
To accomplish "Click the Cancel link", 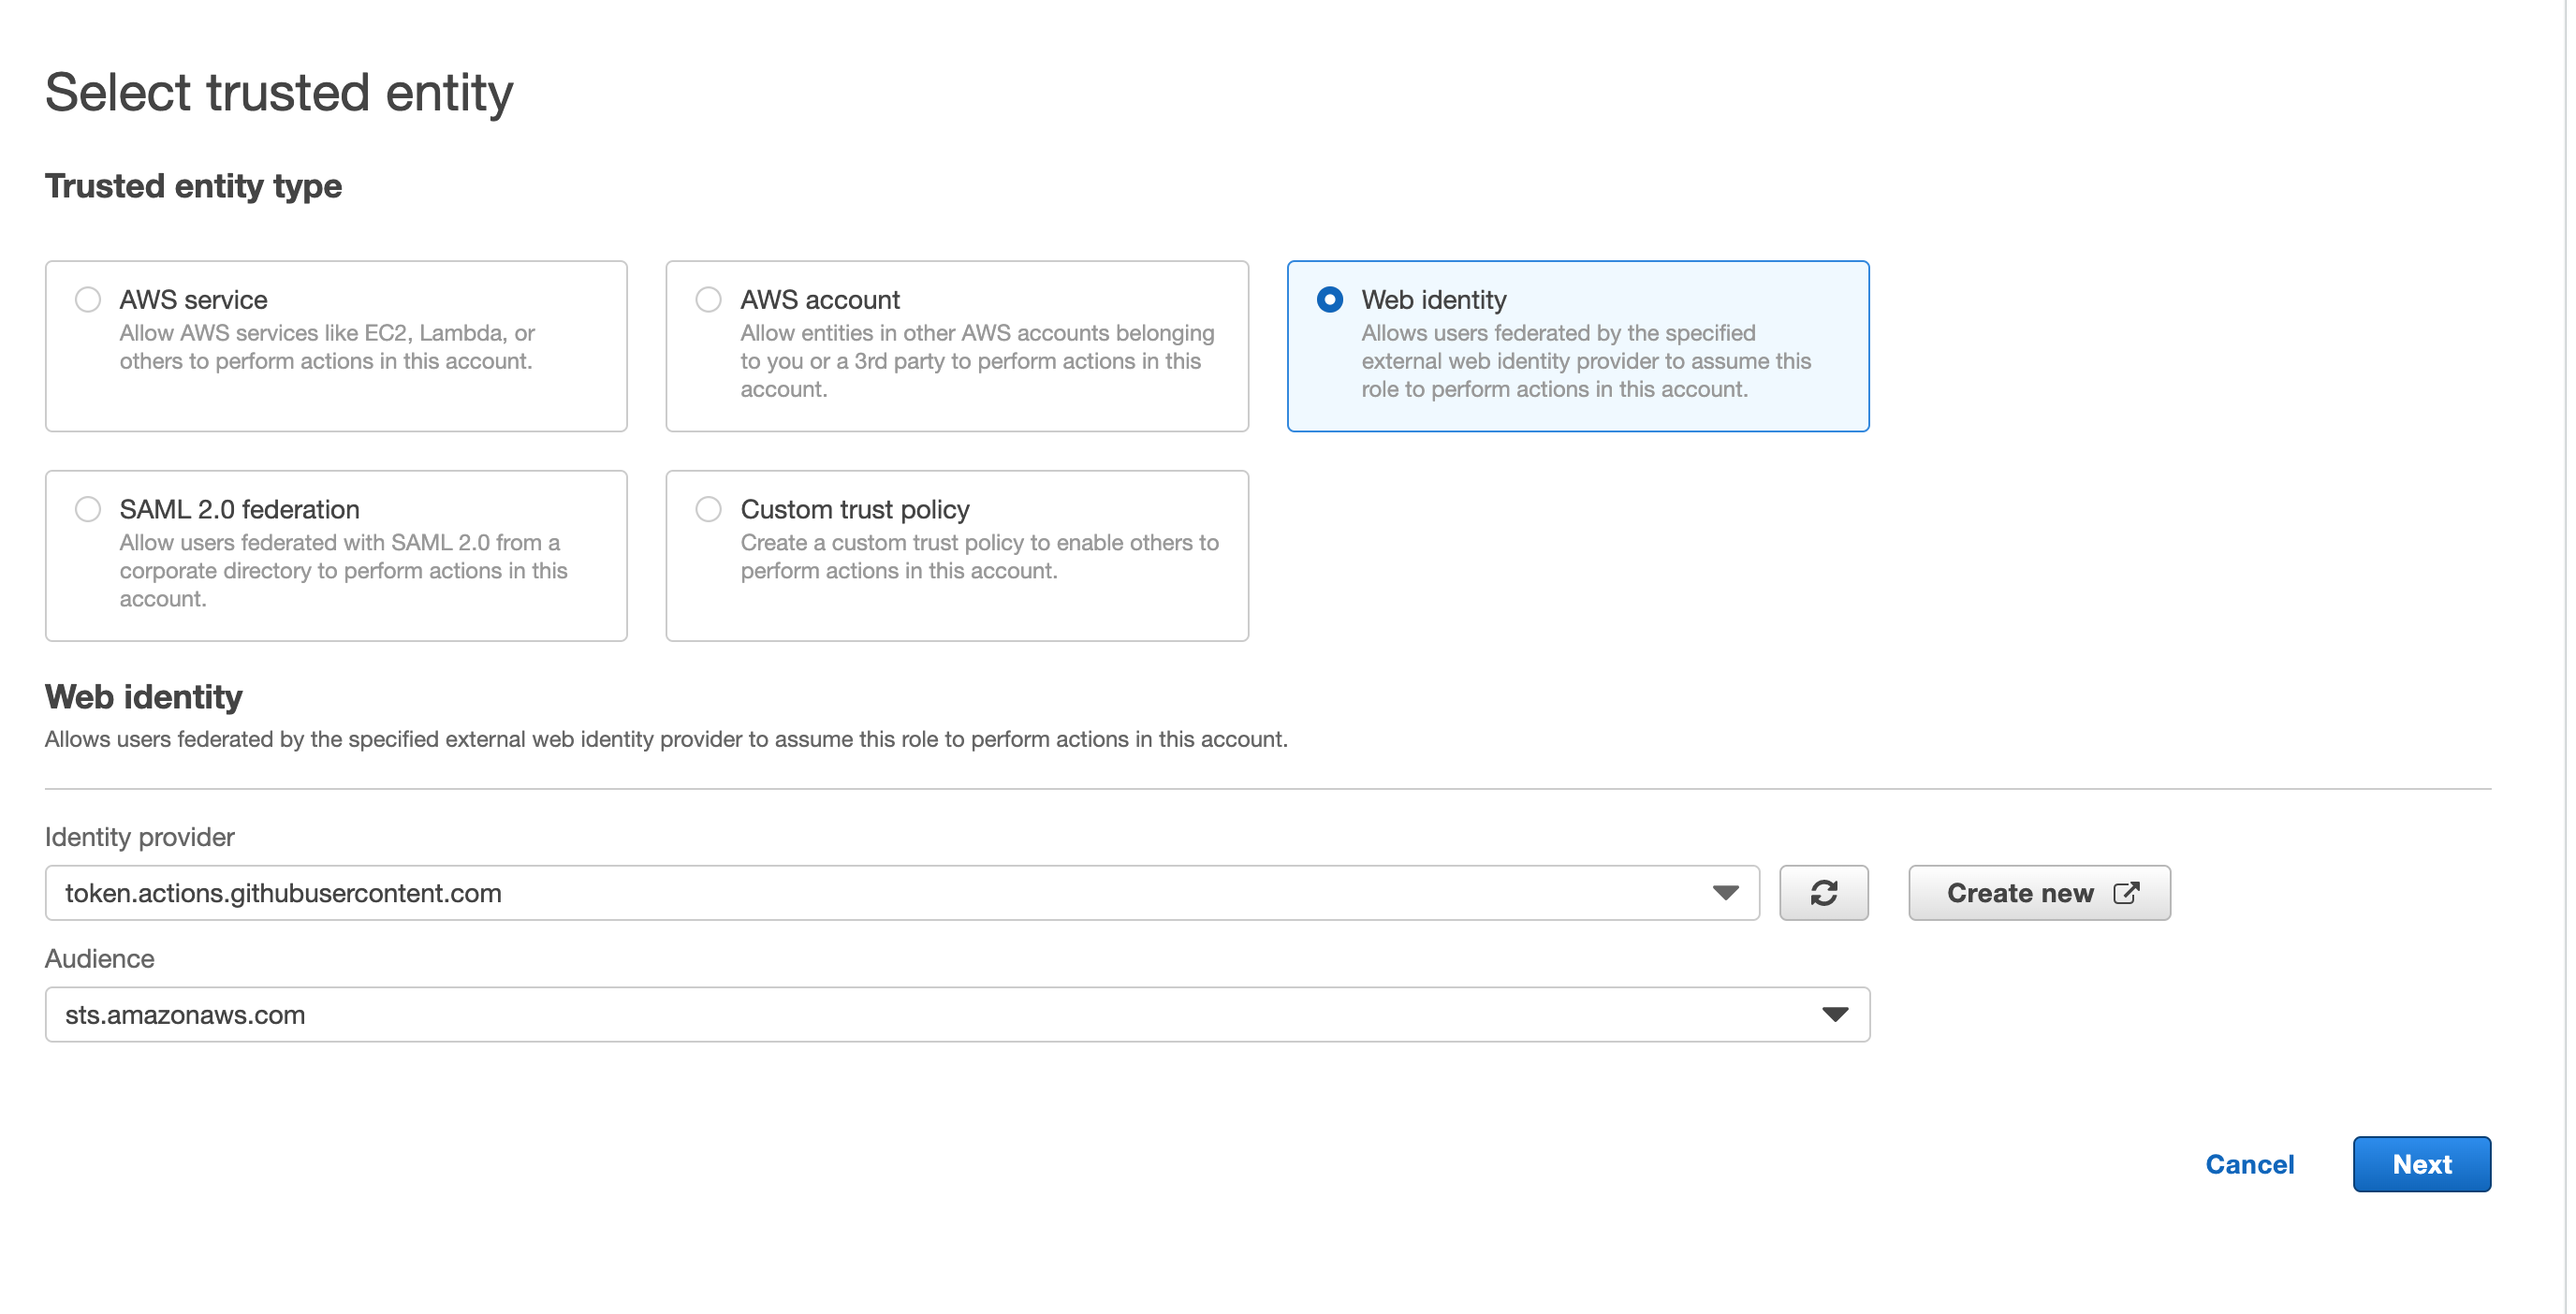I will tap(2249, 1164).
